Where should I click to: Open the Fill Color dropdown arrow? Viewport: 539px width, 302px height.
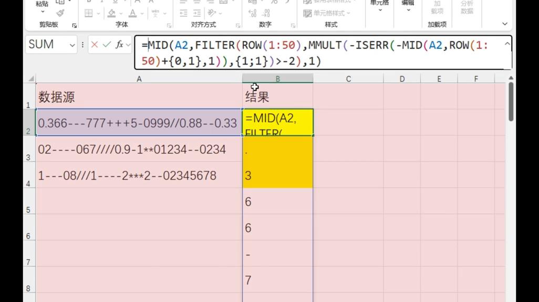point(121,14)
